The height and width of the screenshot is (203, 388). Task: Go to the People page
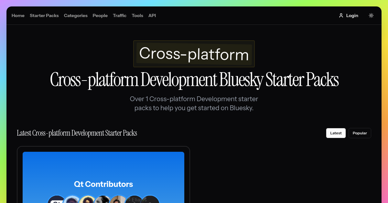click(x=100, y=15)
